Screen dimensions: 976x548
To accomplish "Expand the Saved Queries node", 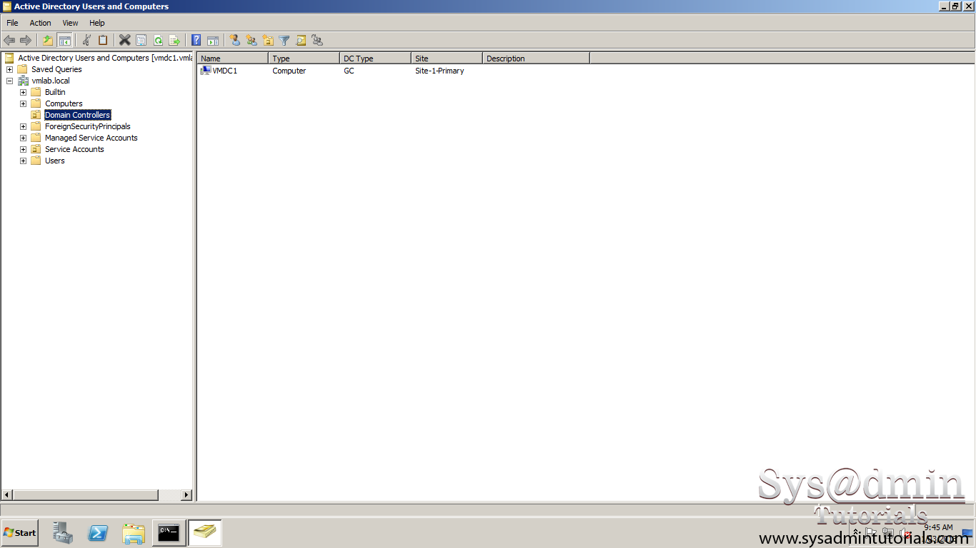I will point(9,69).
